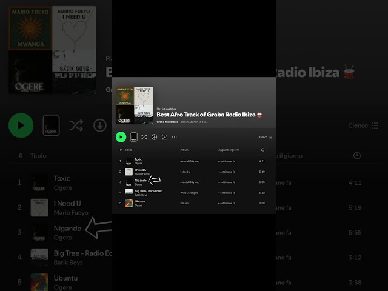388x291 pixels.
Task: Click the Ogere preview tile beside foreground play button
Action: tap(133, 137)
